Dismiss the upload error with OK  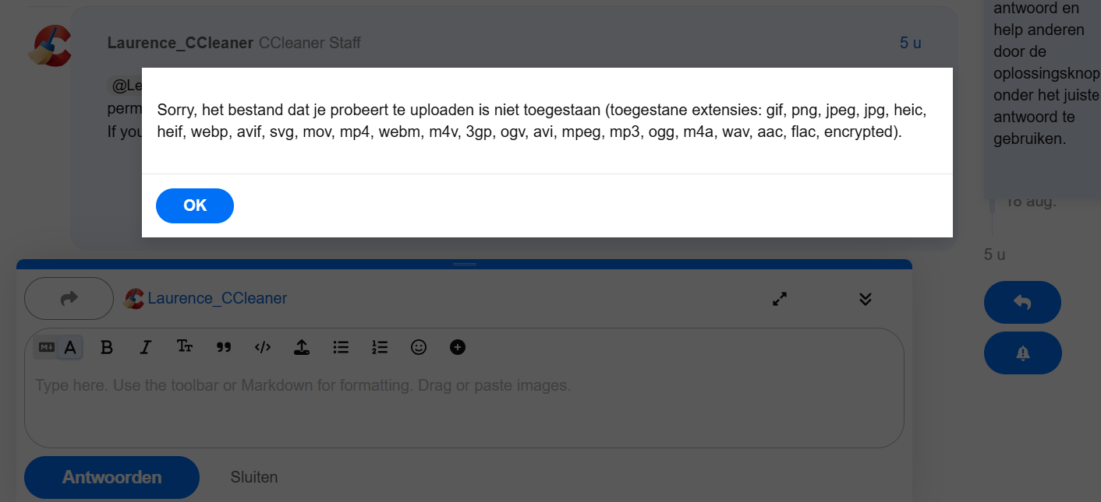[195, 205]
